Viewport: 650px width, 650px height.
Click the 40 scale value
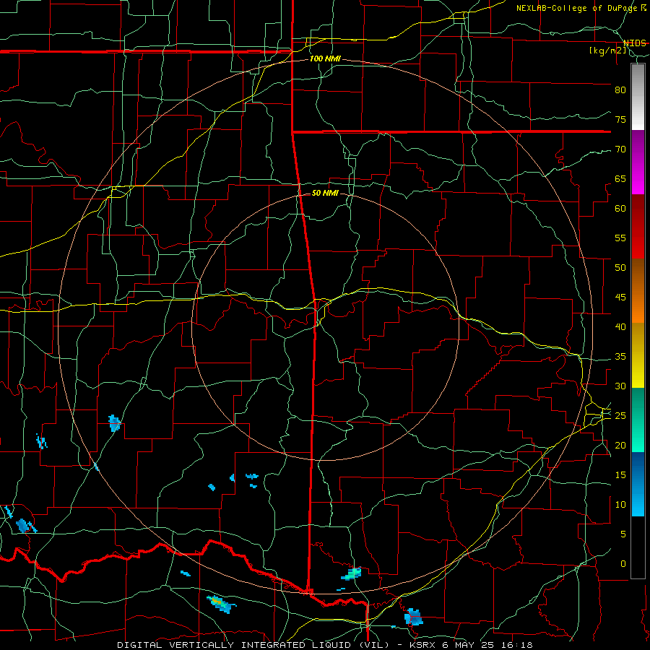[x=620, y=327]
